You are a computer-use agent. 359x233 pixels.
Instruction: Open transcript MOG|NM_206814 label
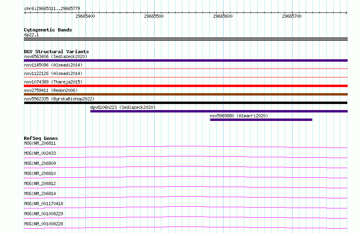coord(40,193)
